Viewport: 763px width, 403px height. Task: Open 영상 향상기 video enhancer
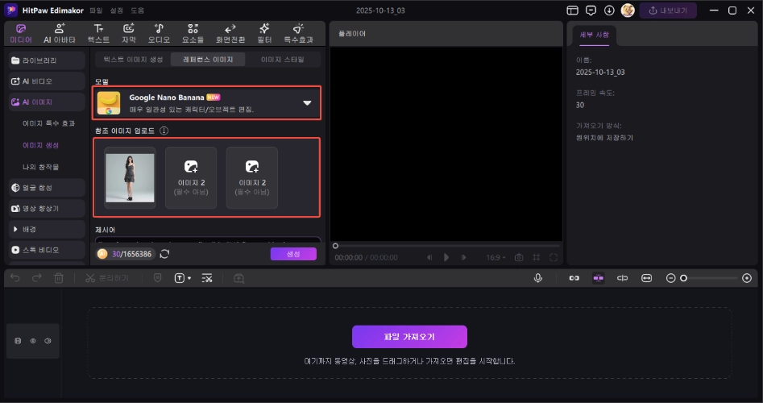47,208
